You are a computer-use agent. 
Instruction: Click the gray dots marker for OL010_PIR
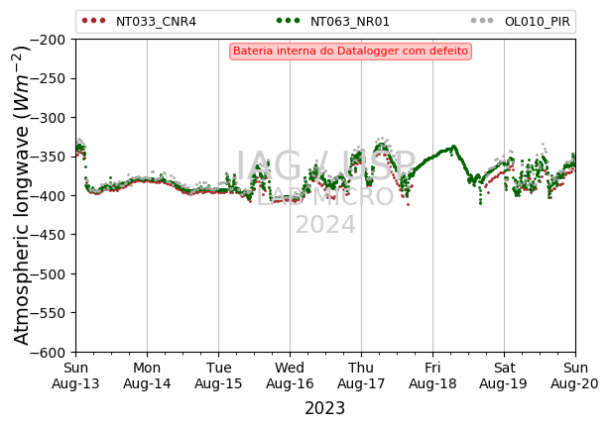pos(482,20)
